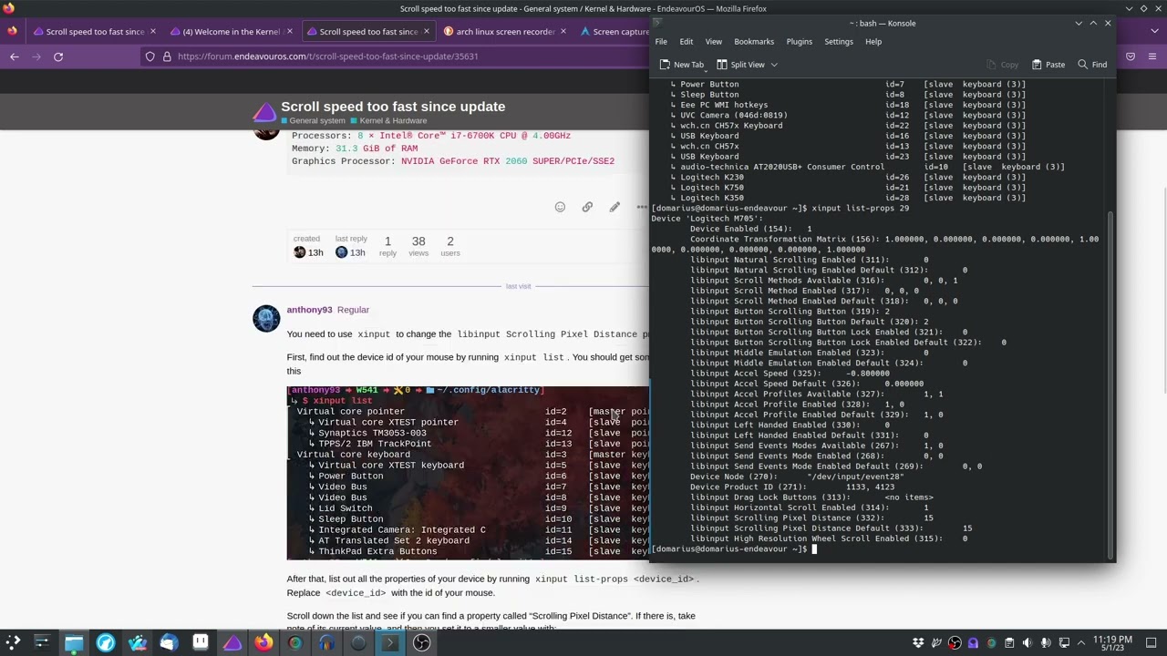The height and width of the screenshot is (656, 1167).
Task: Open the Thunderbird mail taskbar icon
Action: [169, 642]
